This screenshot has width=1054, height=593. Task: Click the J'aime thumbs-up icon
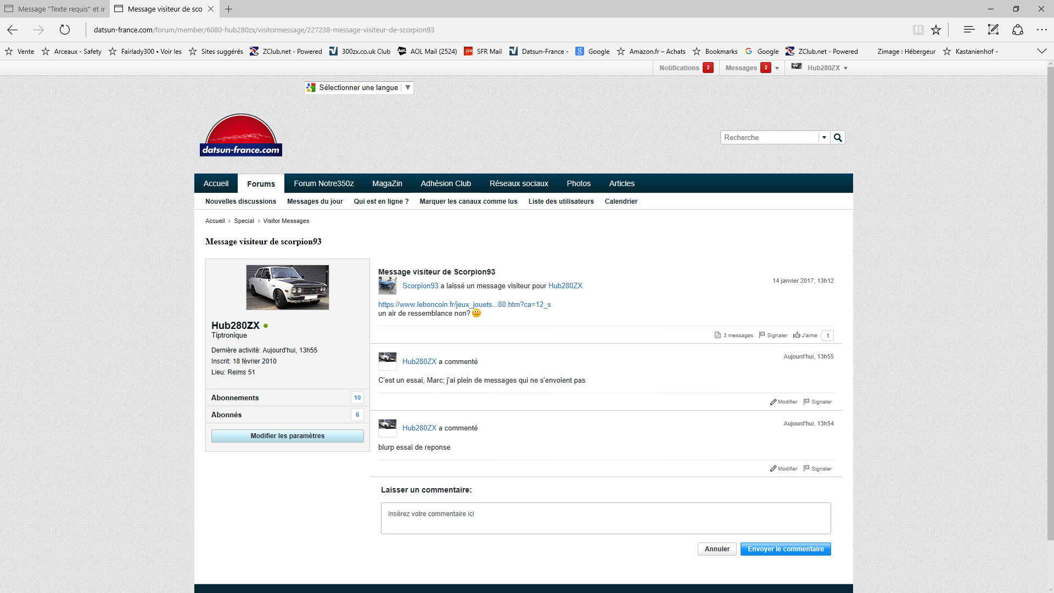pyautogui.click(x=797, y=335)
